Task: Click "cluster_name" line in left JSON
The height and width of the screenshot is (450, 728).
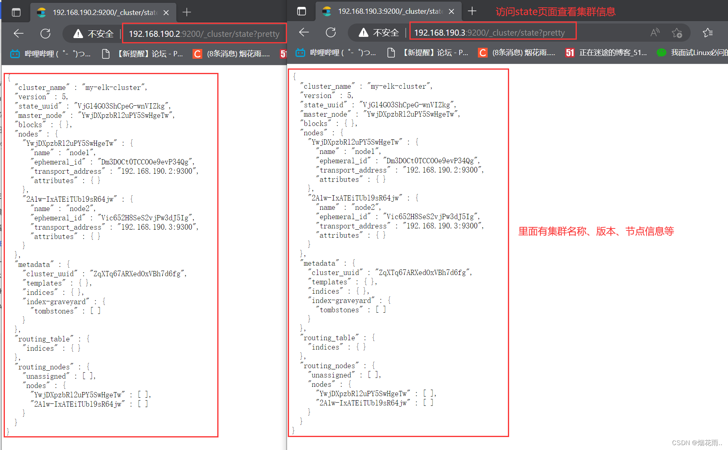Action: (81, 87)
